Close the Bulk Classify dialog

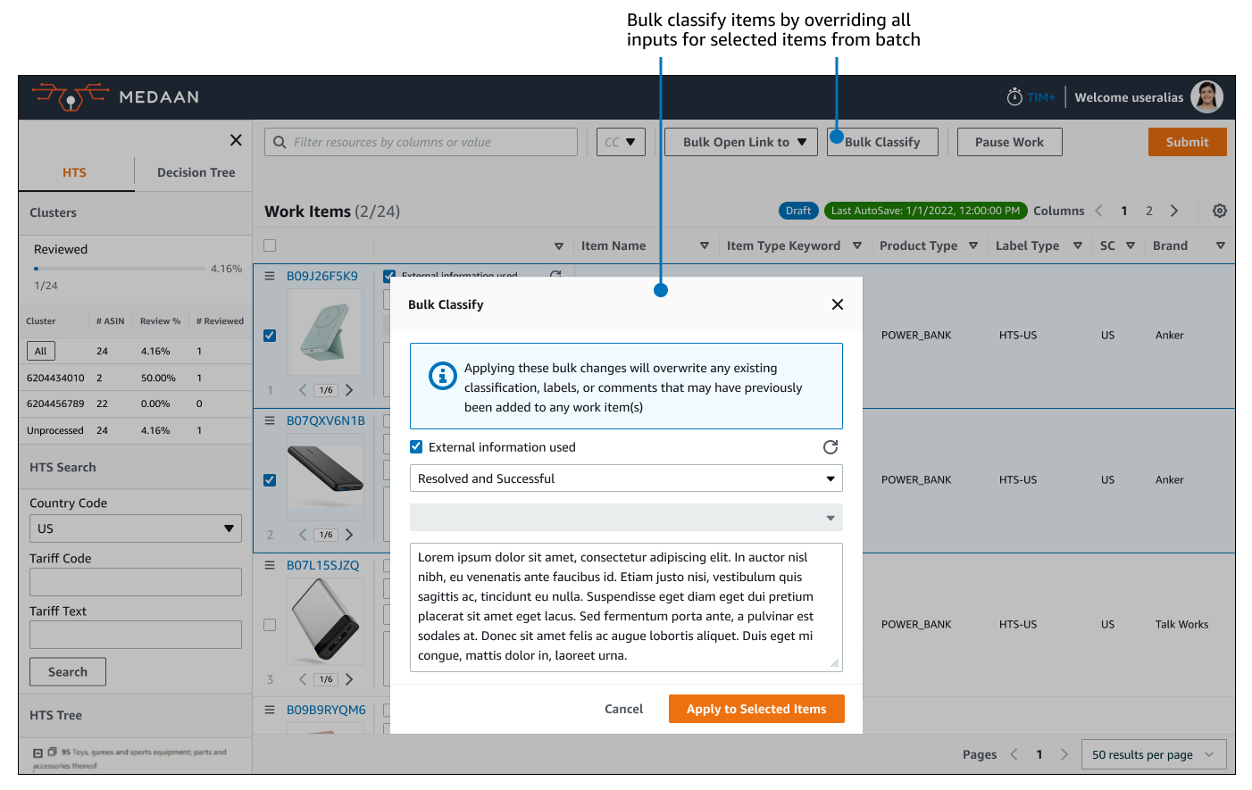(x=838, y=304)
